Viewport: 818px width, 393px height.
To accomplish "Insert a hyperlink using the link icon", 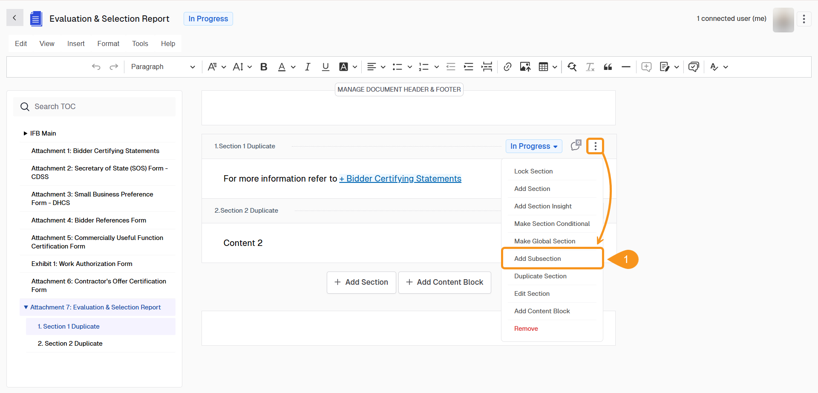I will point(507,66).
